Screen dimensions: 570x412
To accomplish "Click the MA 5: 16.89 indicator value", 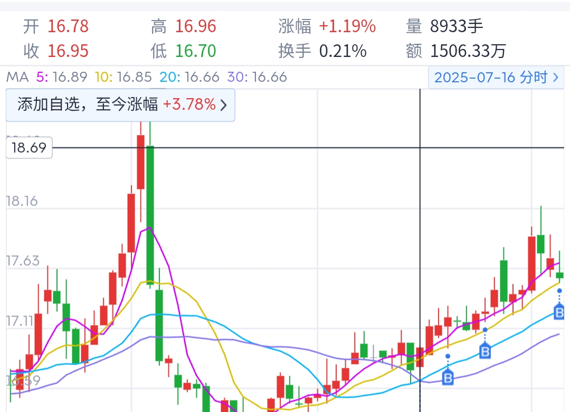I will [62, 77].
